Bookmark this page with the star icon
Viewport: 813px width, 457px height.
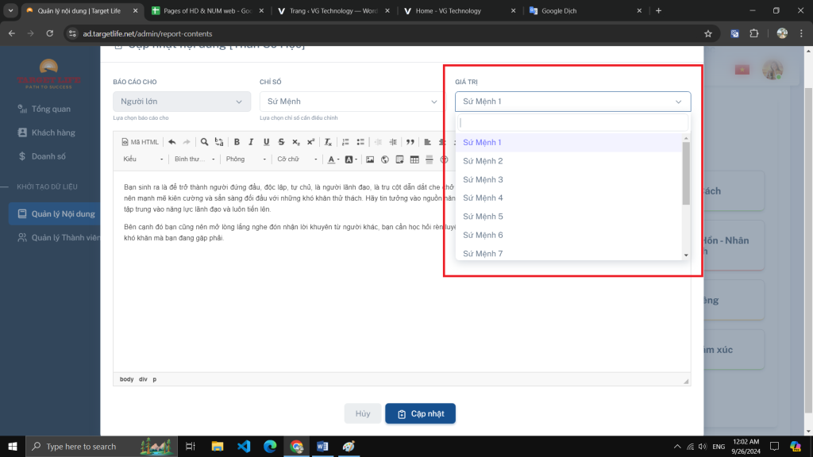(708, 33)
